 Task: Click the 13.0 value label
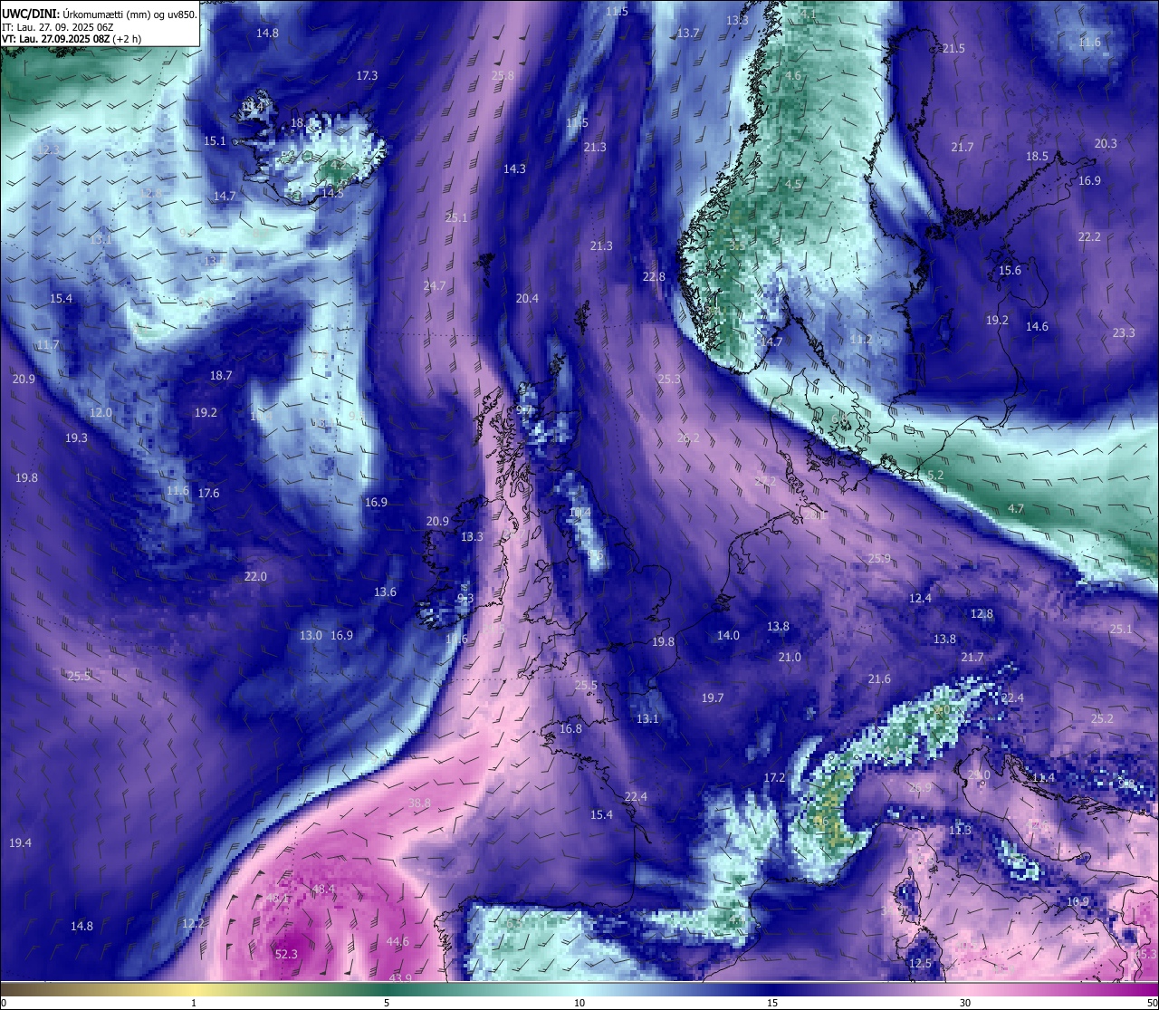(311, 635)
